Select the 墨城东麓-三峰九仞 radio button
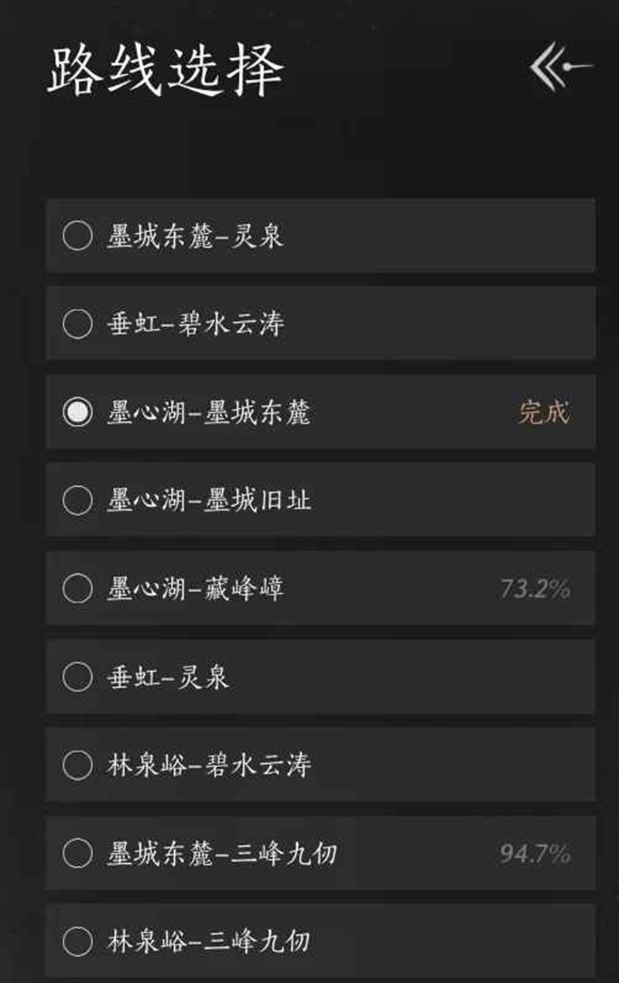 pos(77,854)
